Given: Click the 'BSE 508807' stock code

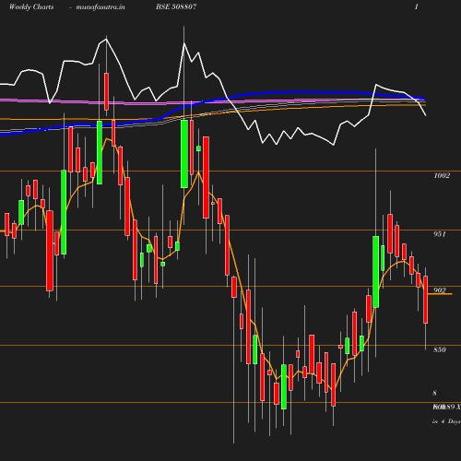Looking at the screenshot, I should click(x=176, y=6).
